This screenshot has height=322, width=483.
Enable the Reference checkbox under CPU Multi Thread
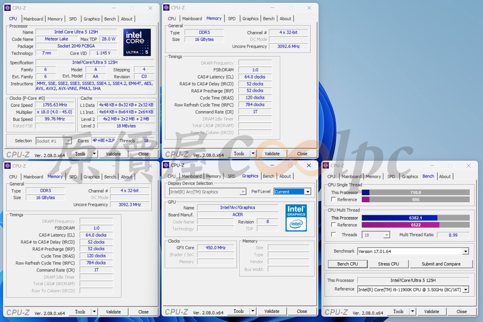pos(334,224)
